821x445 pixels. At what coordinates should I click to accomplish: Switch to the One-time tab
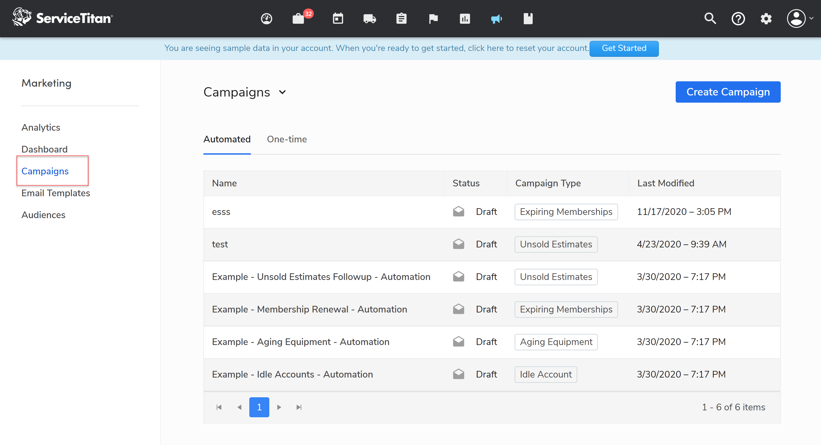click(287, 139)
